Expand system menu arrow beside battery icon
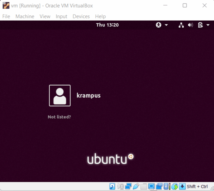The image size is (214, 191). click(x=208, y=25)
